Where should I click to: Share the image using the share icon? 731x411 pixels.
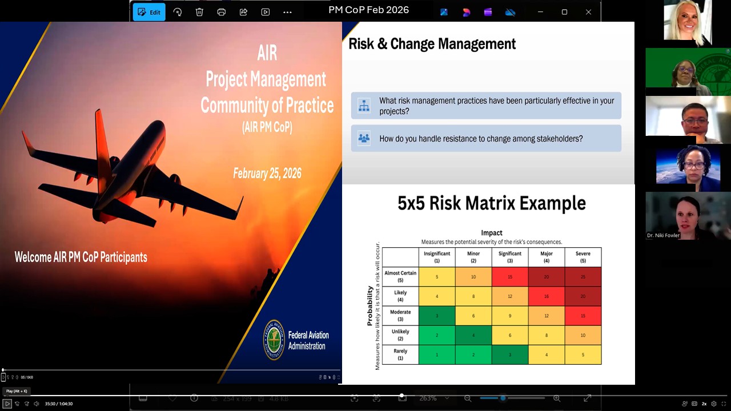243,12
